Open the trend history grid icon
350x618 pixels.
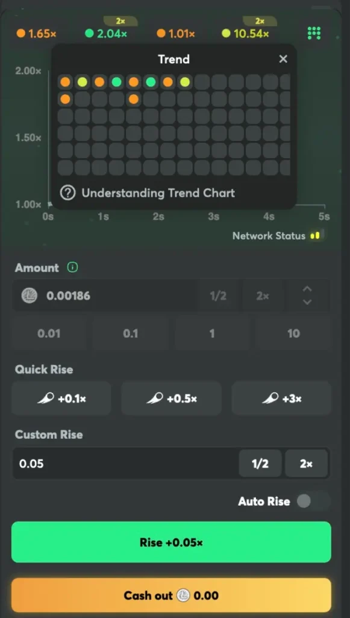(x=314, y=34)
